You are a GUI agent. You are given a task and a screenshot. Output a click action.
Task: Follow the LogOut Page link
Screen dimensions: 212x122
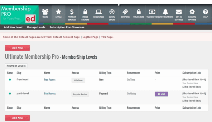(x=90, y=37)
